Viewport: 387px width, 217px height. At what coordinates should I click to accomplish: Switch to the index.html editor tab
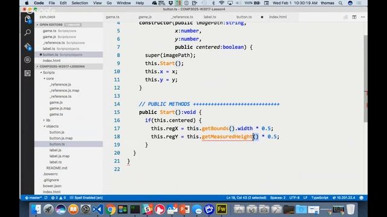[x=278, y=17]
